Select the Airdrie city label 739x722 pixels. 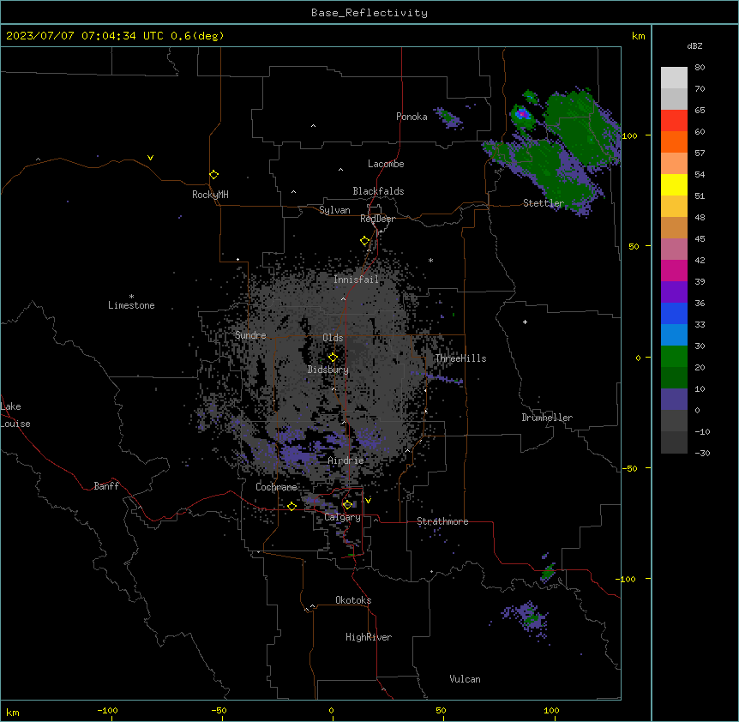tap(345, 460)
